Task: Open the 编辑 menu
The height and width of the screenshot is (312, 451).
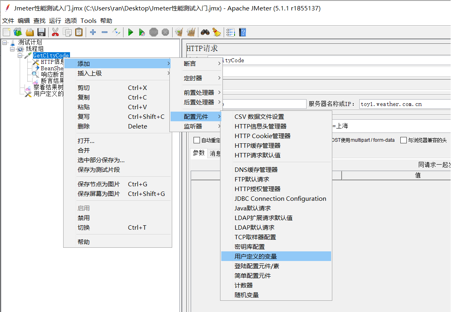Action: click(x=24, y=20)
